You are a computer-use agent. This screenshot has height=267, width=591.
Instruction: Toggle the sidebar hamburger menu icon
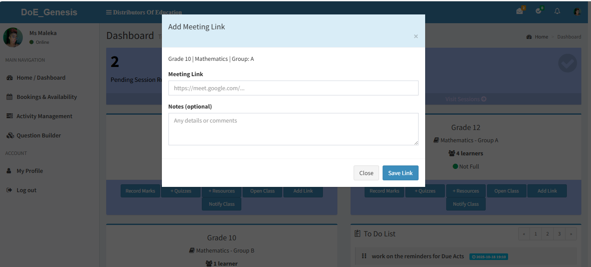tap(109, 12)
